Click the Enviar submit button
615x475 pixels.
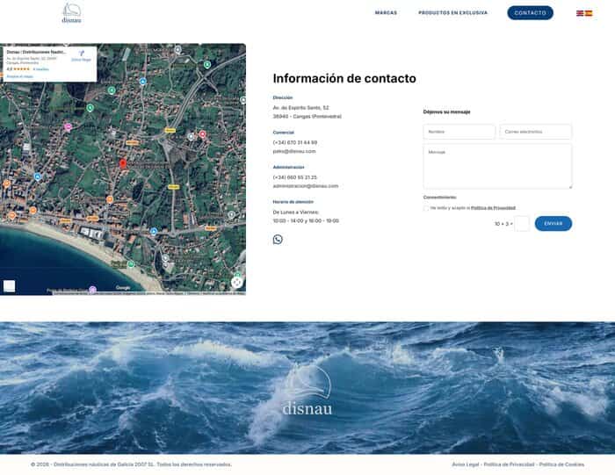click(x=553, y=223)
